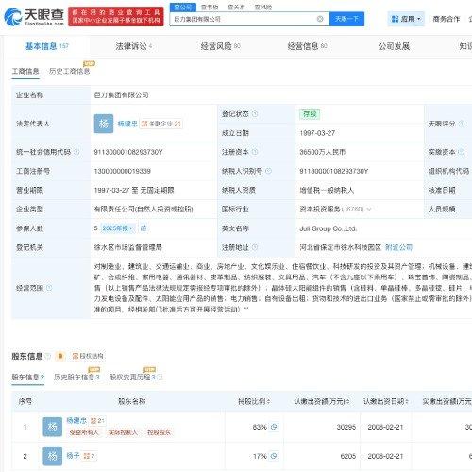Image resolution: width=472 pixels, height=472 pixels.
Task: Open shareholder 杨建忠 name link in table
Action: pos(76,420)
